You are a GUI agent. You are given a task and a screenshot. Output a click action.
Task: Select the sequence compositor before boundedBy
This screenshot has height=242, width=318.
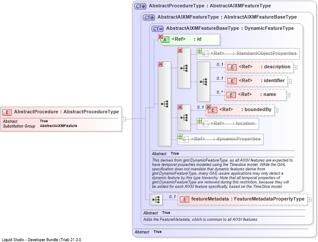[184, 118]
